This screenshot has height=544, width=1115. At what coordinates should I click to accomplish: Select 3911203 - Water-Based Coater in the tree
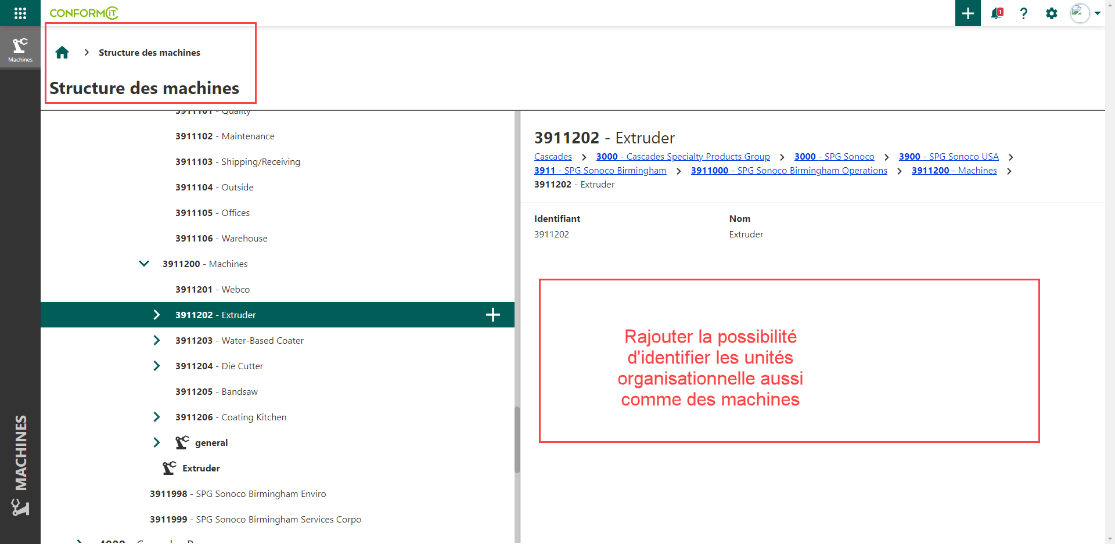[239, 340]
